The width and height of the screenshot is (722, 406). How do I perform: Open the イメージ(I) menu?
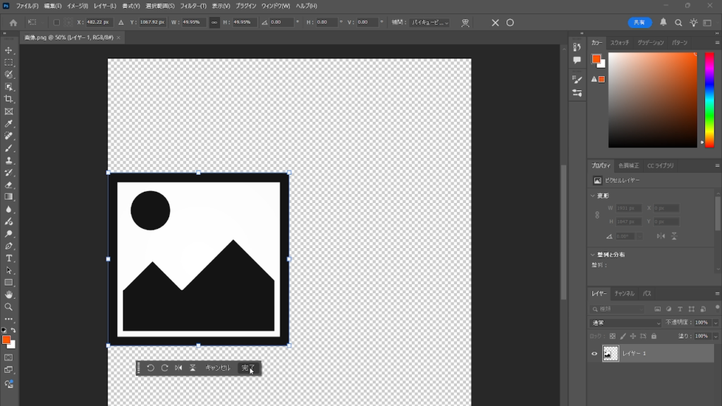coord(78,6)
